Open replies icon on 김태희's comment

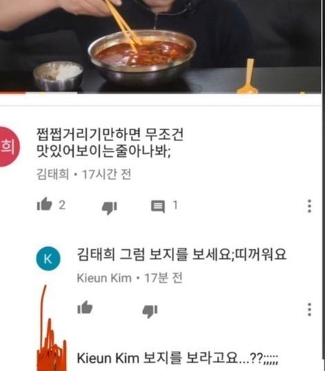[158, 206]
